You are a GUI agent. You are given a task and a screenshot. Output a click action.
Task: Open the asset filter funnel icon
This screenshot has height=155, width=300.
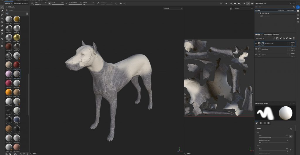(7, 13)
